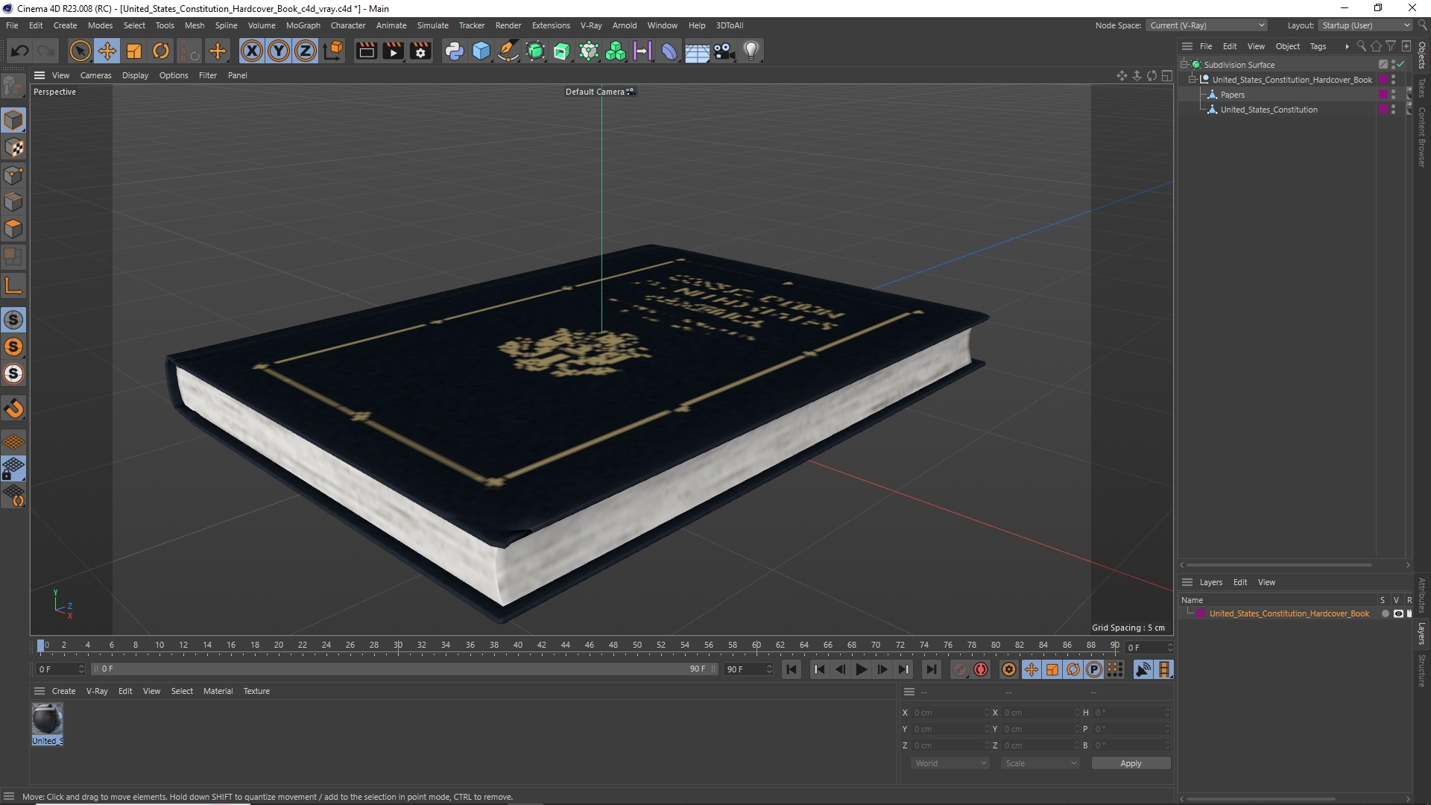The image size is (1431, 805).
Task: Click Object Manager horizontal scrollbar
Action: [1279, 565]
